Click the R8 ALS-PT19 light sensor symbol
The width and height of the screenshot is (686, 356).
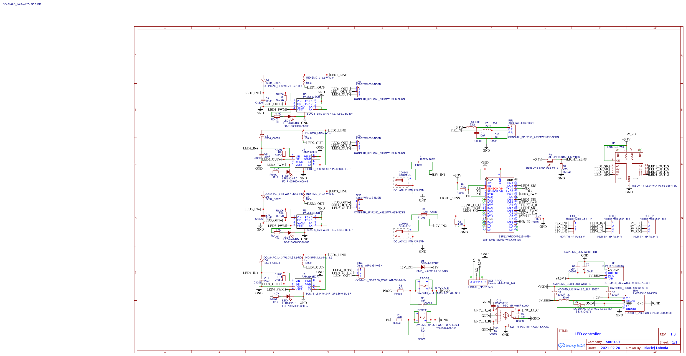tap(550, 162)
